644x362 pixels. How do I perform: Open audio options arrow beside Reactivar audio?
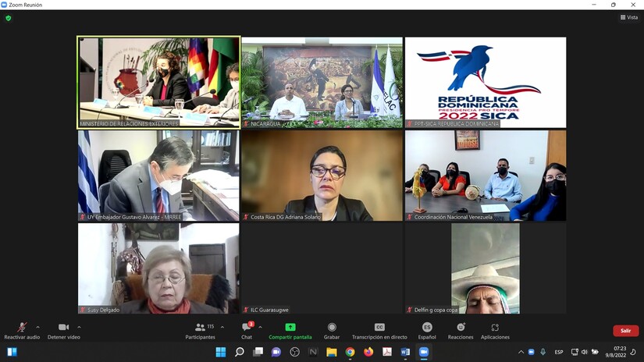pos(37,327)
